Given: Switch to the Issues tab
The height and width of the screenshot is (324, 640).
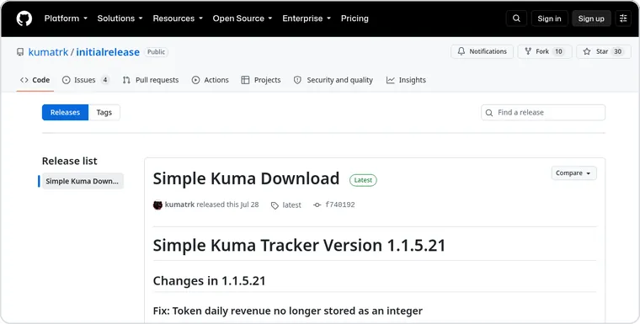Looking at the screenshot, I should 85,80.
